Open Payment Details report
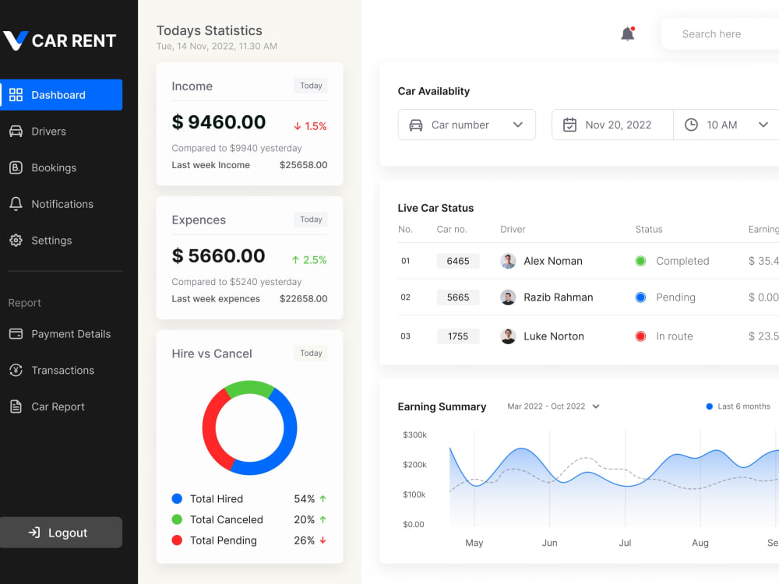 61,334
